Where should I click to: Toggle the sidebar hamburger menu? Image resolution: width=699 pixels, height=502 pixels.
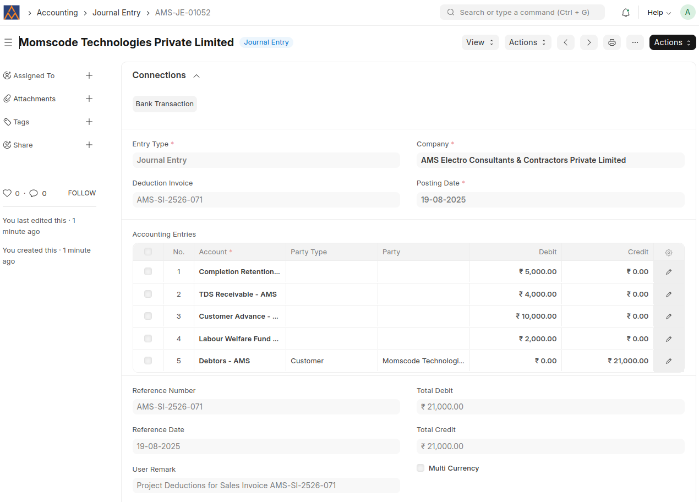click(8, 42)
